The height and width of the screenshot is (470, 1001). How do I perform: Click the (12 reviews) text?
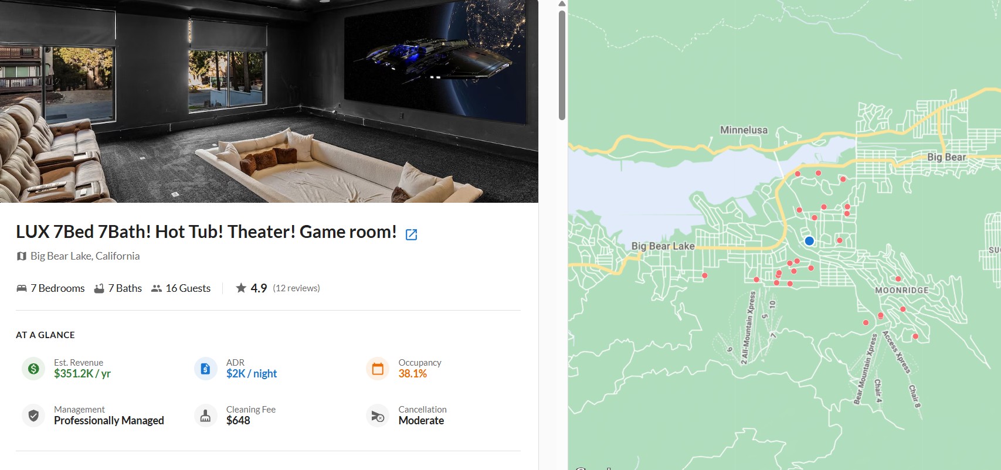point(296,288)
